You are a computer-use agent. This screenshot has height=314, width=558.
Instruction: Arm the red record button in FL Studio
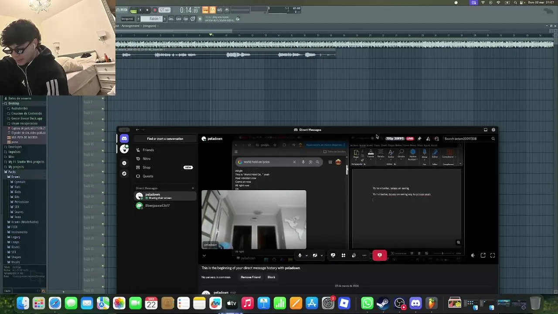tap(154, 10)
